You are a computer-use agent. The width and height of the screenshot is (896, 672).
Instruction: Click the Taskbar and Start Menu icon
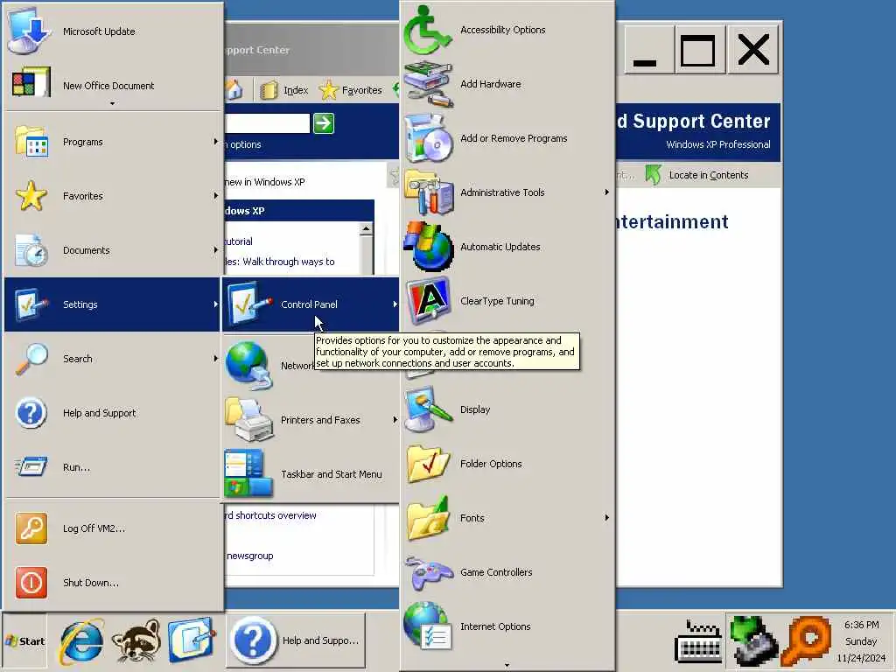[248, 473]
